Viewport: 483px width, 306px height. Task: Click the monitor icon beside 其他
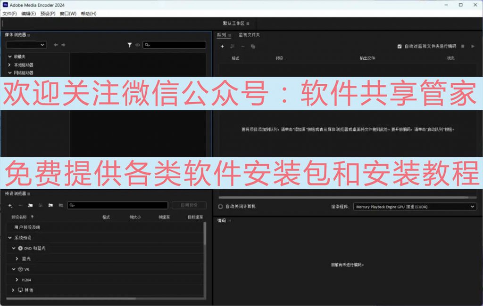[x=20, y=290]
